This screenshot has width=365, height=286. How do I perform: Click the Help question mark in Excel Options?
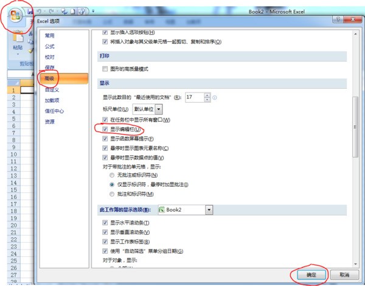pos(338,19)
